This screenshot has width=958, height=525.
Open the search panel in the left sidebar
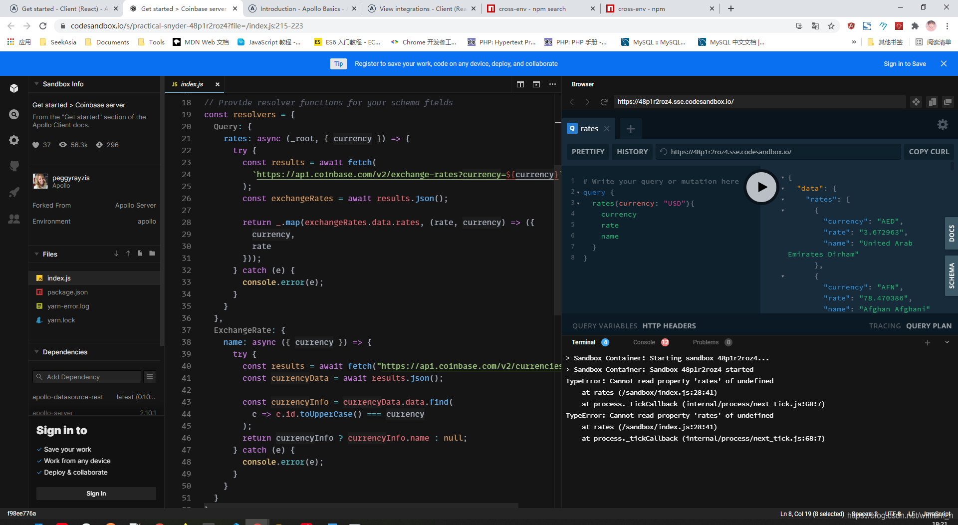[14, 114]
